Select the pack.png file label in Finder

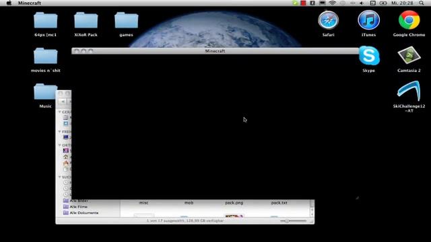pyautogui.click(x=234, y=203)
